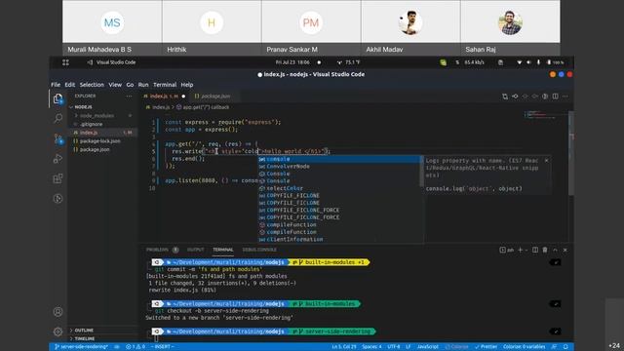The image size is (624, 351).
Task: Open the Search view in activity bar
Action: (58, 118)
